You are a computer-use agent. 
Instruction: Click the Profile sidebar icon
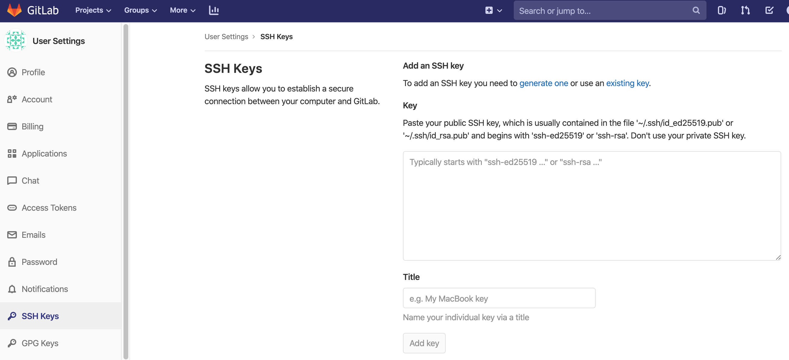(x=12, y=72)
